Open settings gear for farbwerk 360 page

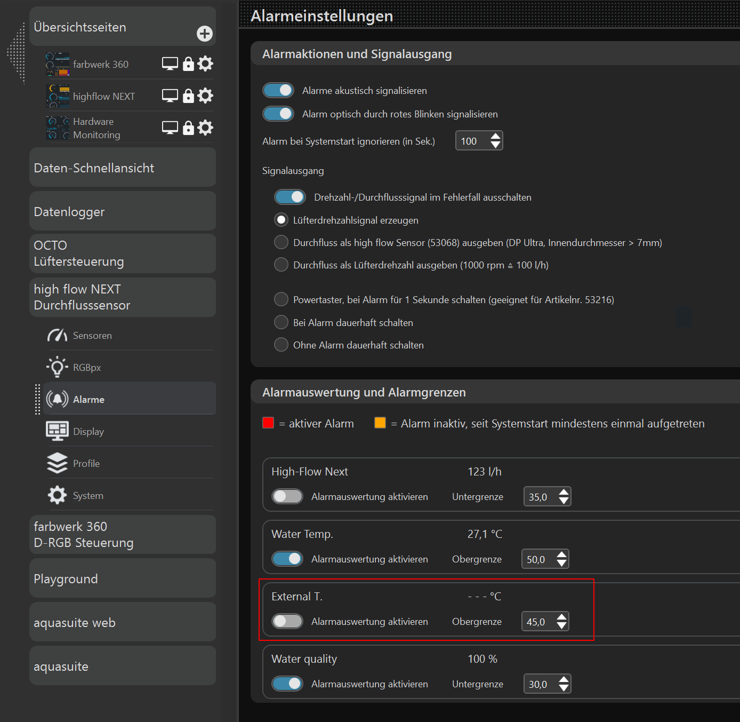[x=205, y=64]
